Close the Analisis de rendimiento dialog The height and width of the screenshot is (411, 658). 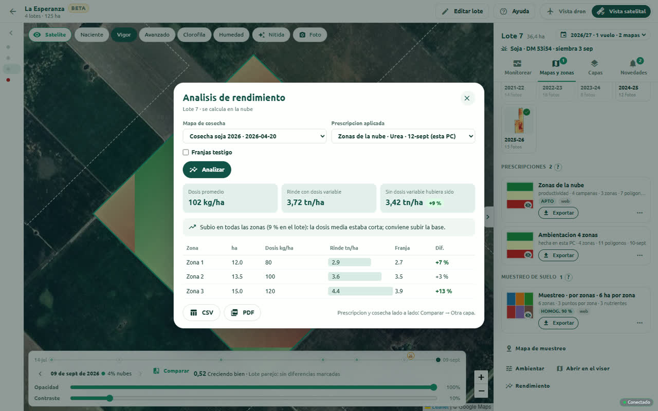[x=467, y=98]
